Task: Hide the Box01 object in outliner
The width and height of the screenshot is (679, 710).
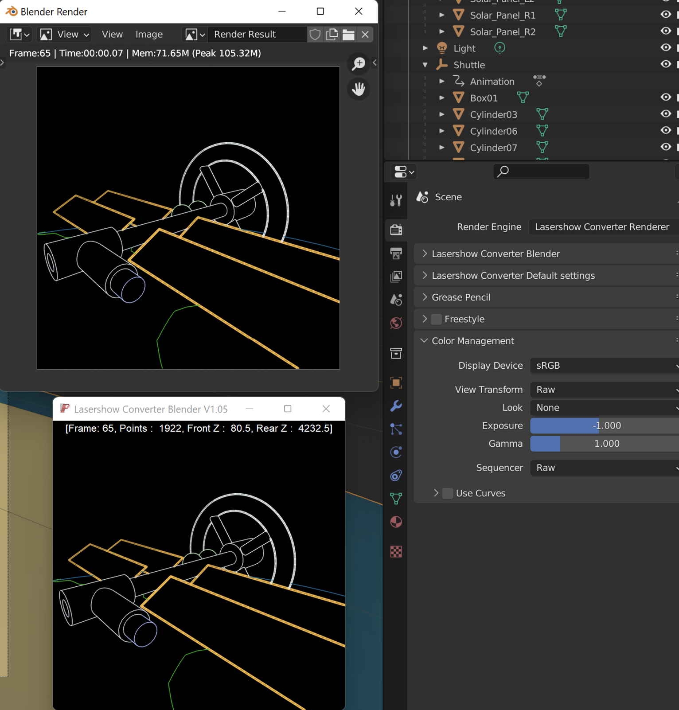Action: (x=665, y=98)
